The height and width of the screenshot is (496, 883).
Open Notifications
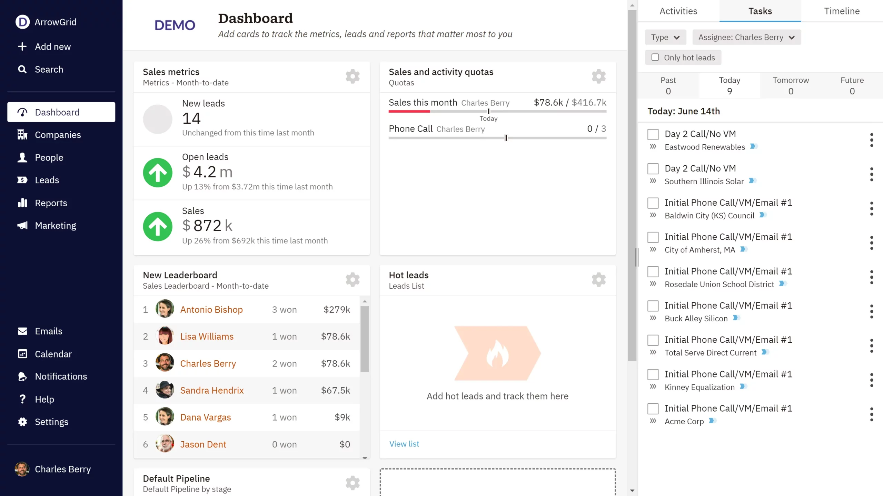[61, 376]
